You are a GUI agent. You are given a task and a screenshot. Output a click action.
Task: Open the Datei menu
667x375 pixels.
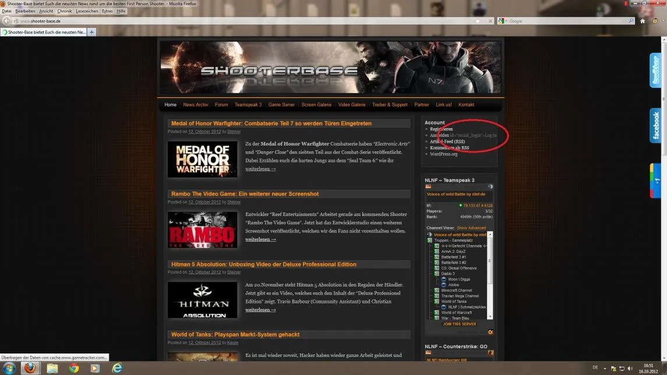pyautogui.click(x=6, y=11)
